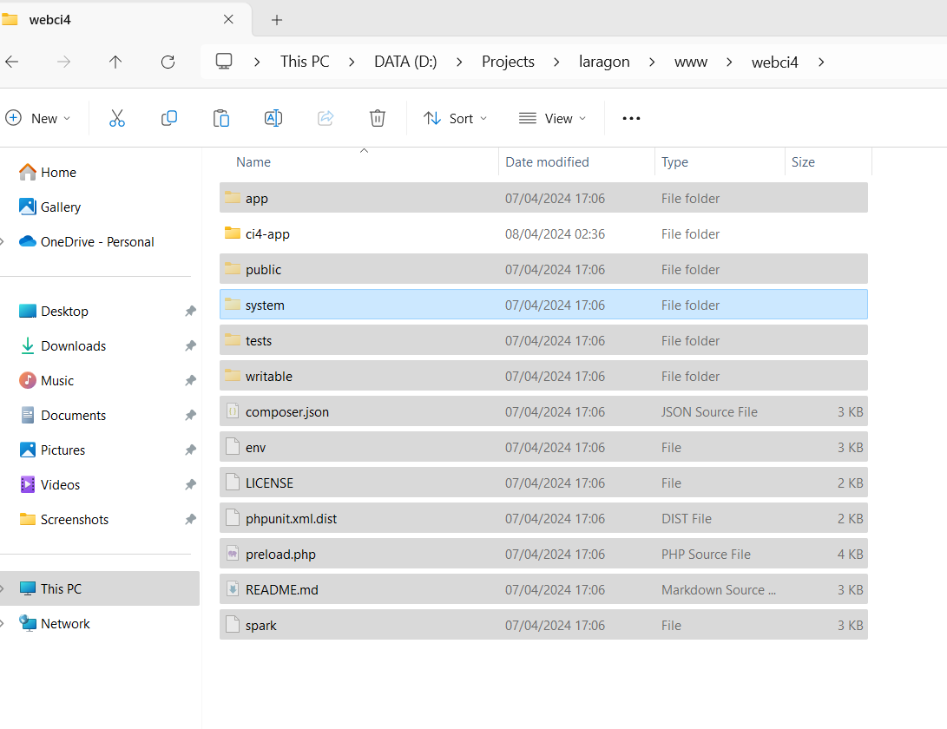This screenshot has width=947, height=729.
Task: Go back with the left arrow
Action: pos(12,62)
